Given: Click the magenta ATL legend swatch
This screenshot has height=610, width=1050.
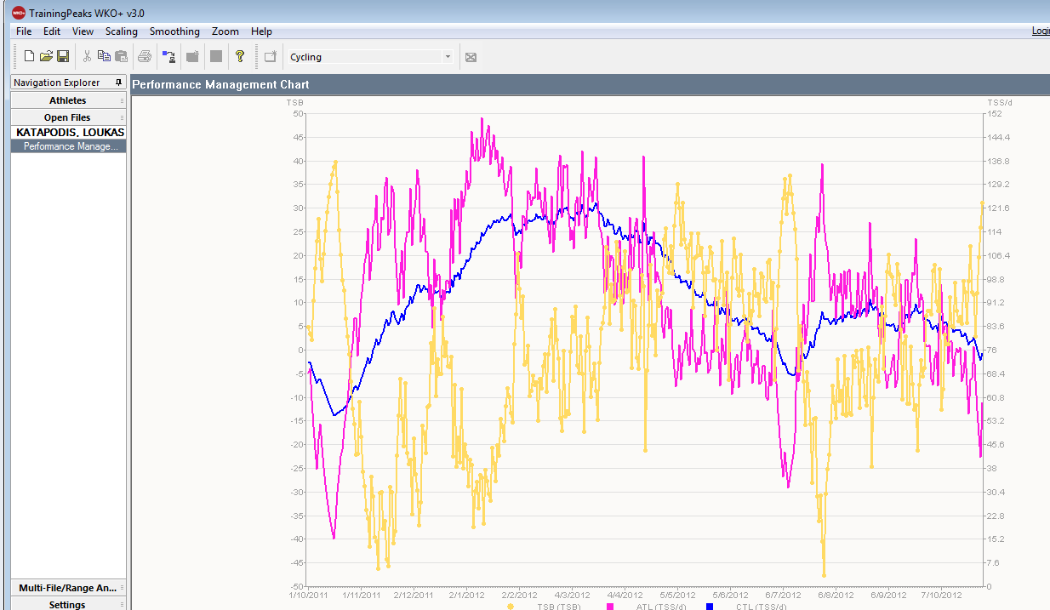Looking at the screenshot, I should pyautogui.click(x=610, y=607).
